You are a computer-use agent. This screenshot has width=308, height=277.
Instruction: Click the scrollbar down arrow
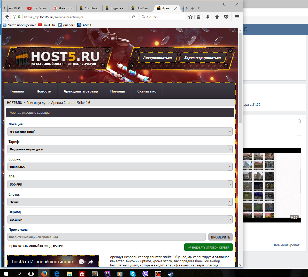coord(240,265)
